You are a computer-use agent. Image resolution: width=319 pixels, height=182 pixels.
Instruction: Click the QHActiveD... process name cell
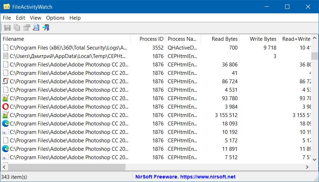pyautogui.click(x=182, y=48)
